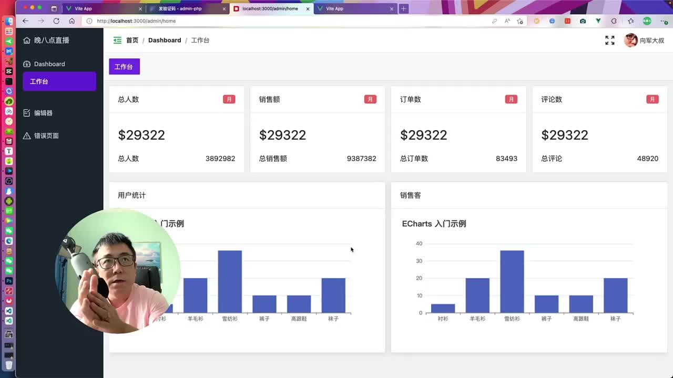Open the Vue devtools extension icon
Image resolution: width=673 pixels, height=378 pixels.
coord(598,21)
